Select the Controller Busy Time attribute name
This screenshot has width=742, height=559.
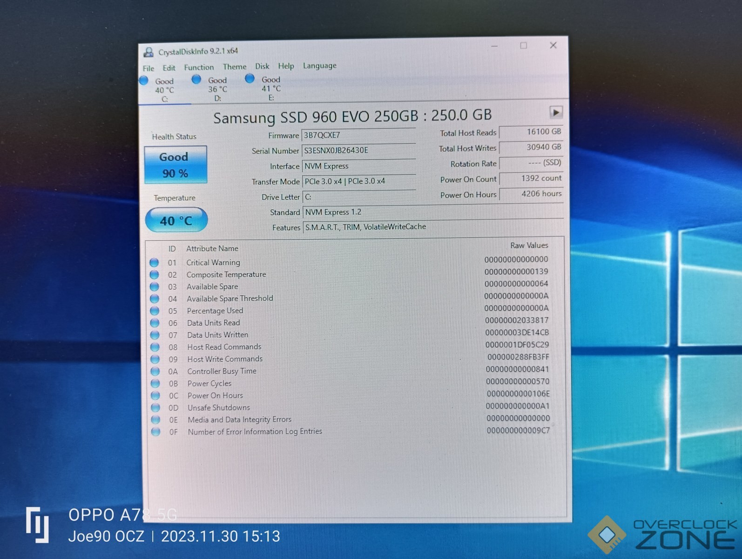click(x=222, y=371)
